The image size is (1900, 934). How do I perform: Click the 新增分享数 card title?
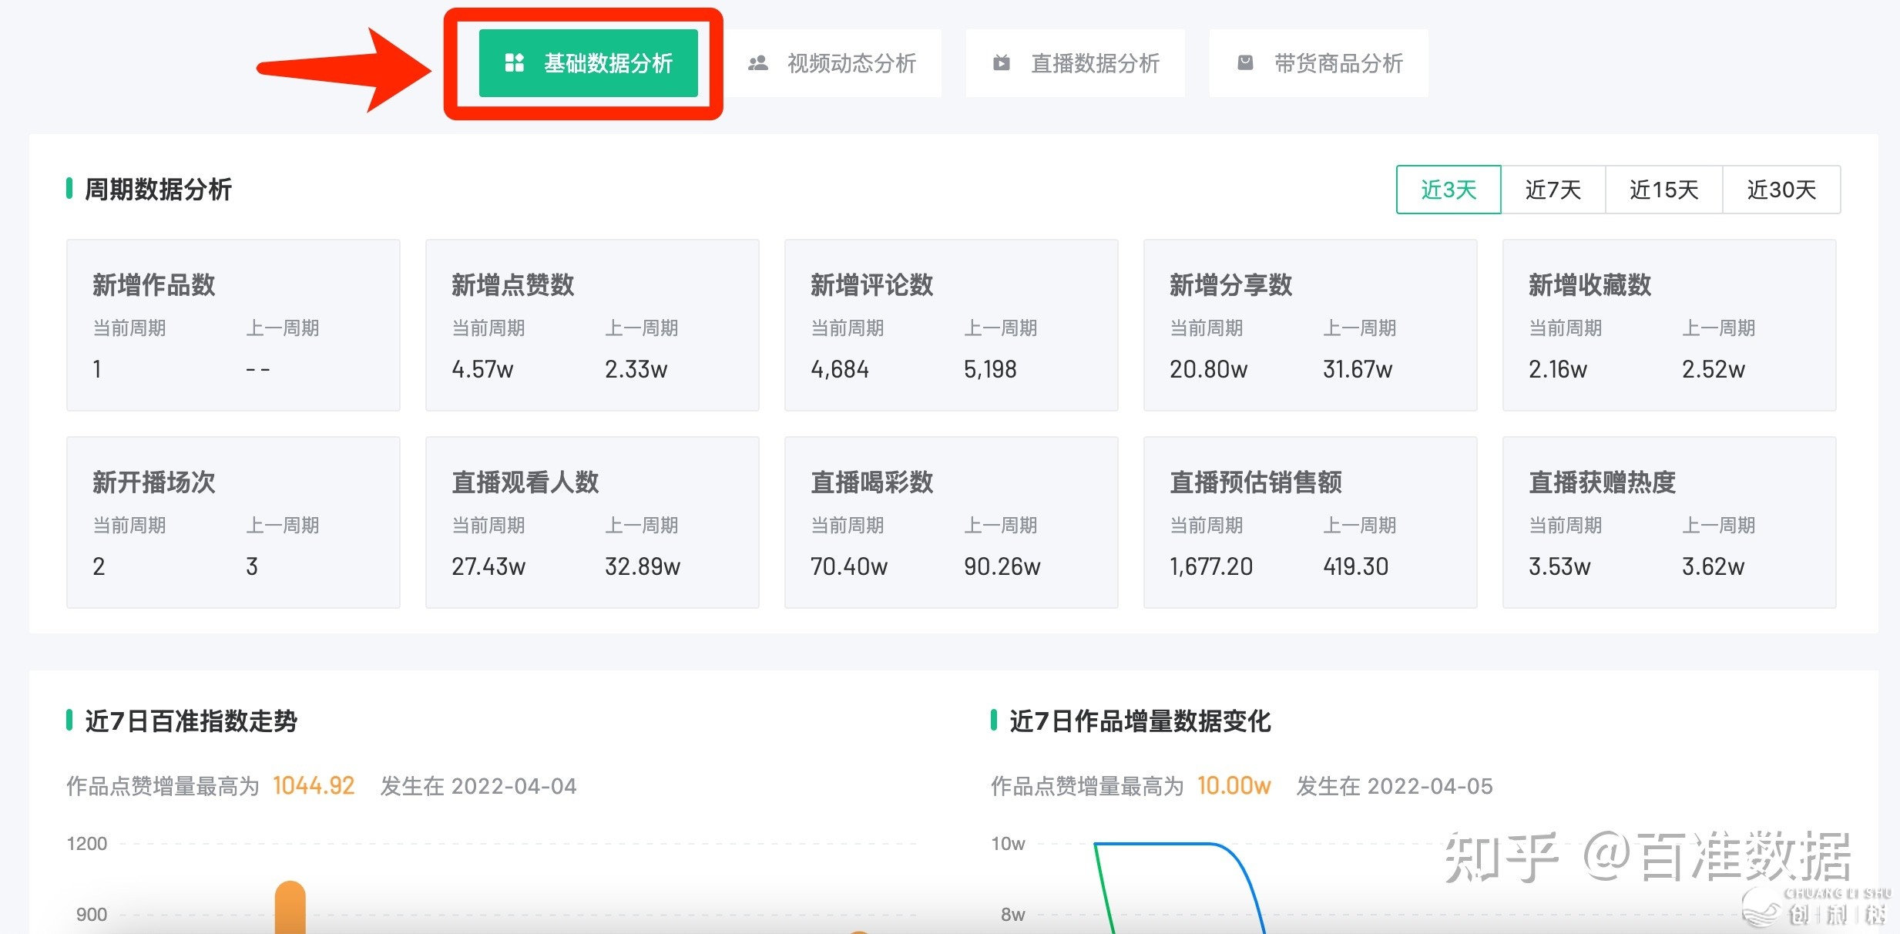(x=1231, y=285)
